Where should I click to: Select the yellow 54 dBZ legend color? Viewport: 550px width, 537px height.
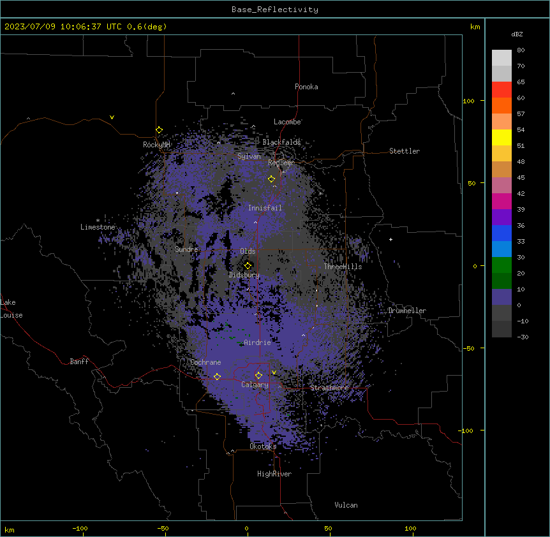[502, 137]
